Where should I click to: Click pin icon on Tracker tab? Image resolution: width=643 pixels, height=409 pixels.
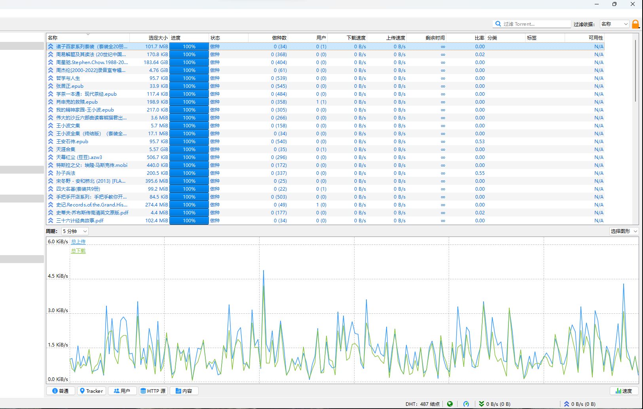click(82, 391)
